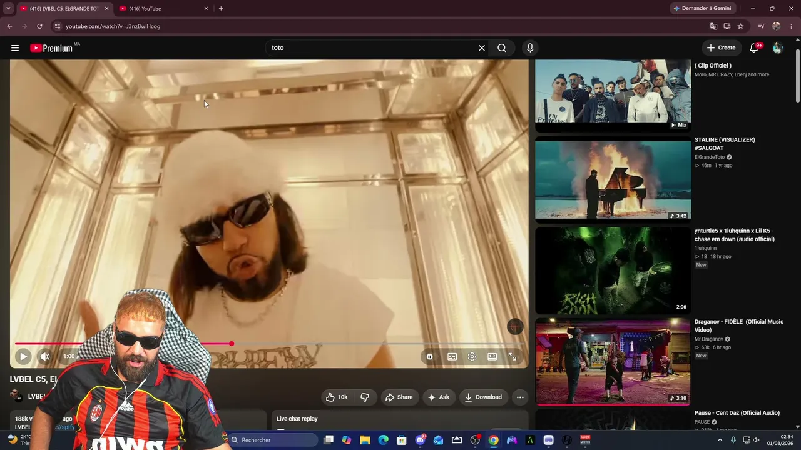Download this video
801x450 pixels.
pos(484,397)
